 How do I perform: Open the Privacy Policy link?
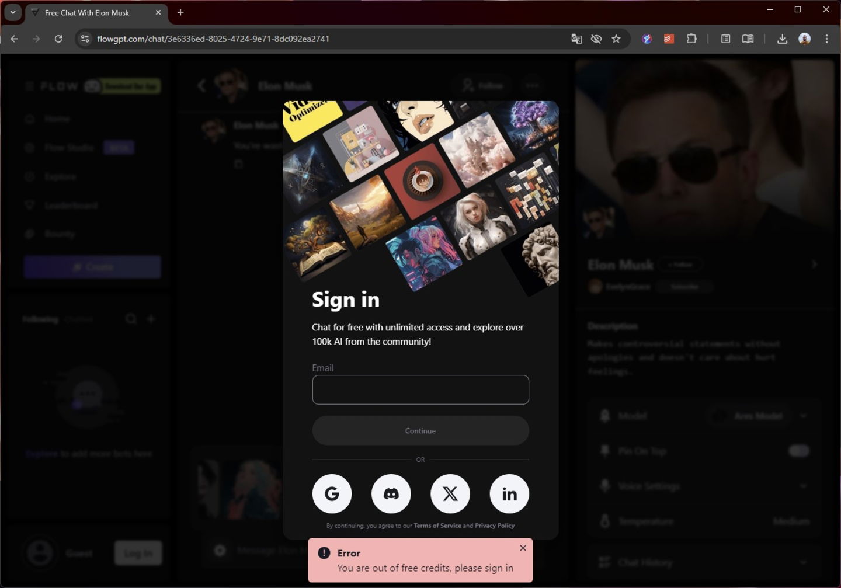point(495,526)
